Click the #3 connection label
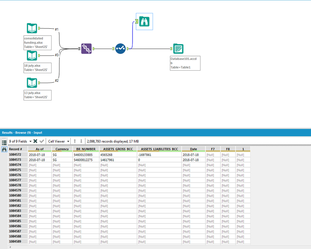The image size is (311, 249). (57, 55)
